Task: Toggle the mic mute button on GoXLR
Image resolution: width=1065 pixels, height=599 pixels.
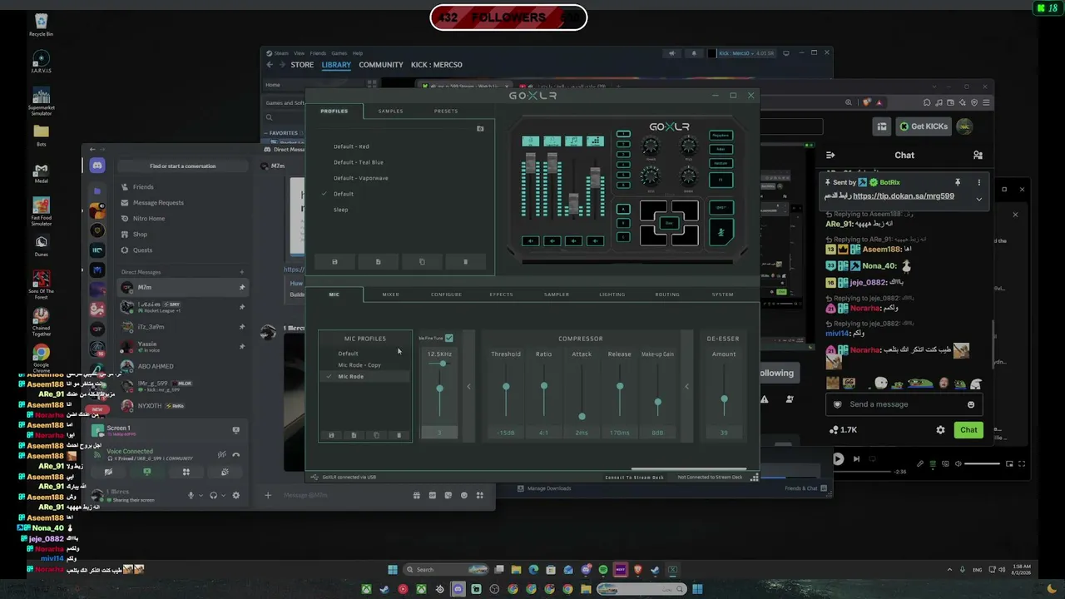Action: click(721, 233)
